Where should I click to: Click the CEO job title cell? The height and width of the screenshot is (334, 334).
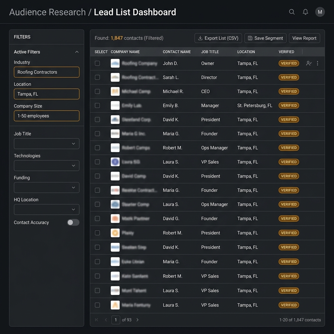click(x=205, y=91)
